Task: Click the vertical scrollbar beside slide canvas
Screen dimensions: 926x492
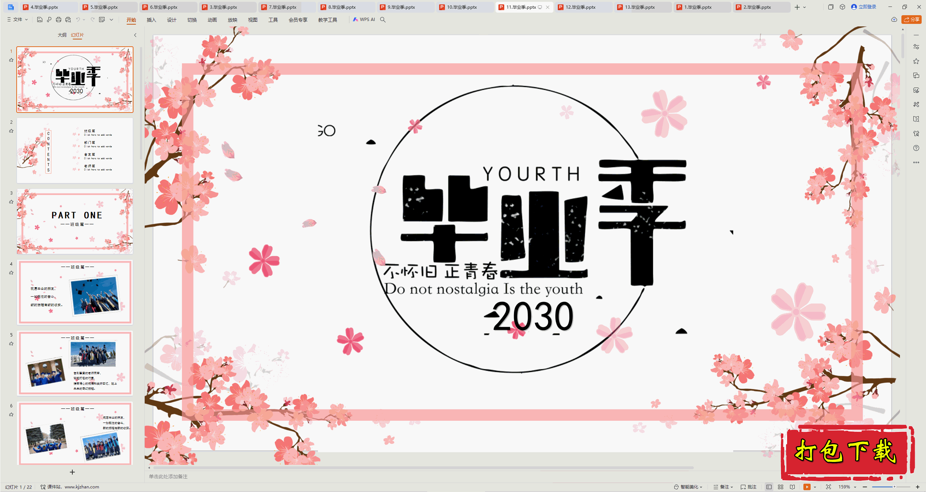Action: (x=903, y=45)
